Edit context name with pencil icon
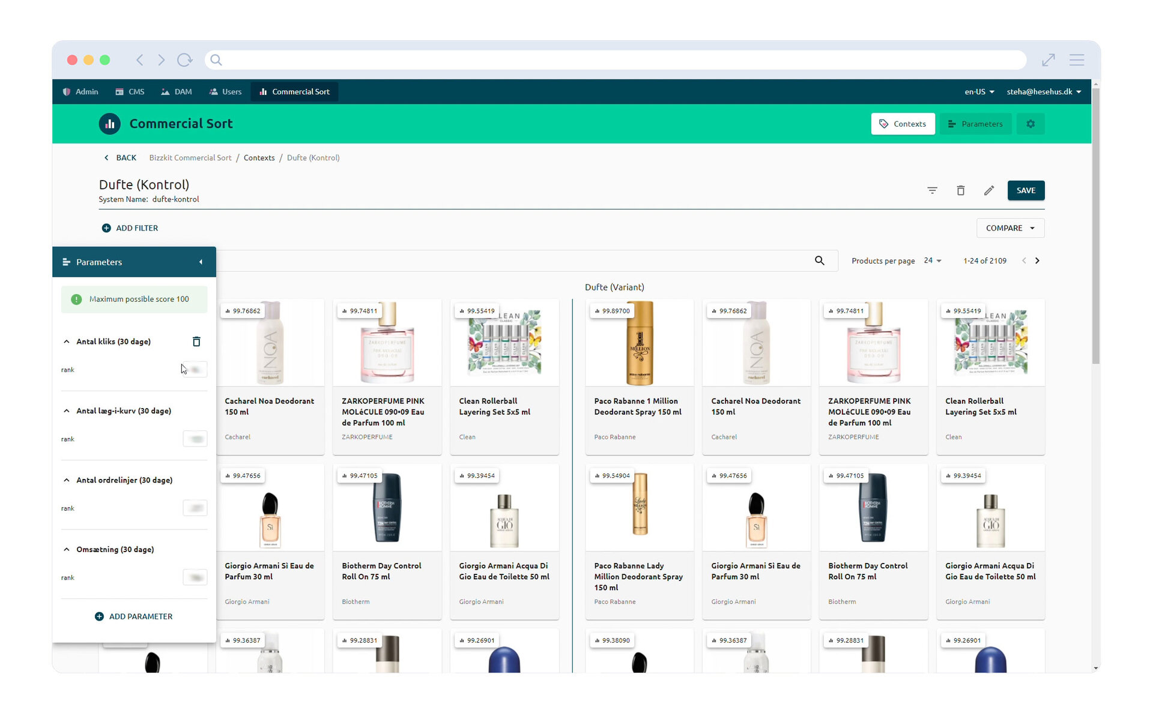Viewport: 1153px width, 713px height. [x=989, y=190]
